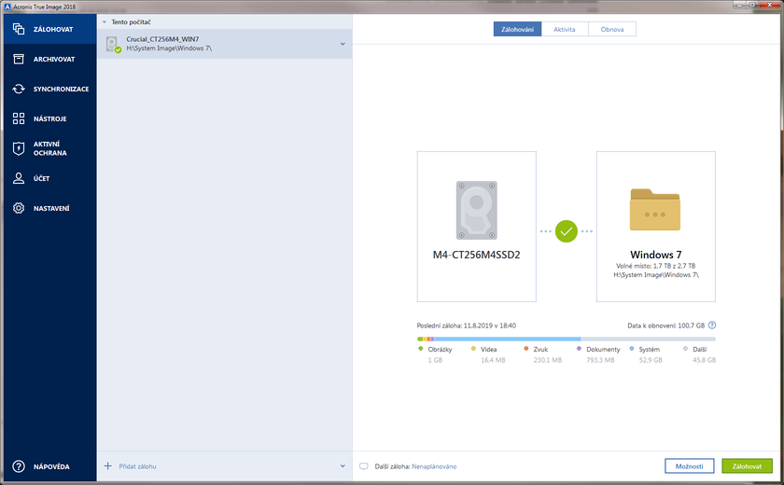
Task: Click the 'H:\System Image\Windows 7\' path in list
Action: coord(169,48)
